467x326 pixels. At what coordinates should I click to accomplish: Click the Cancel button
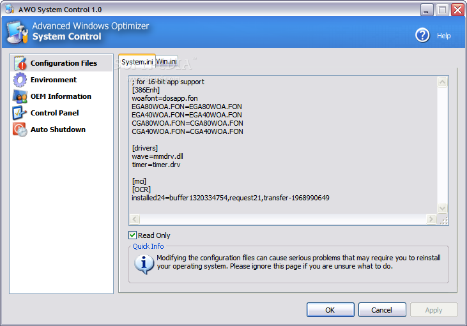tap(382, 310)
